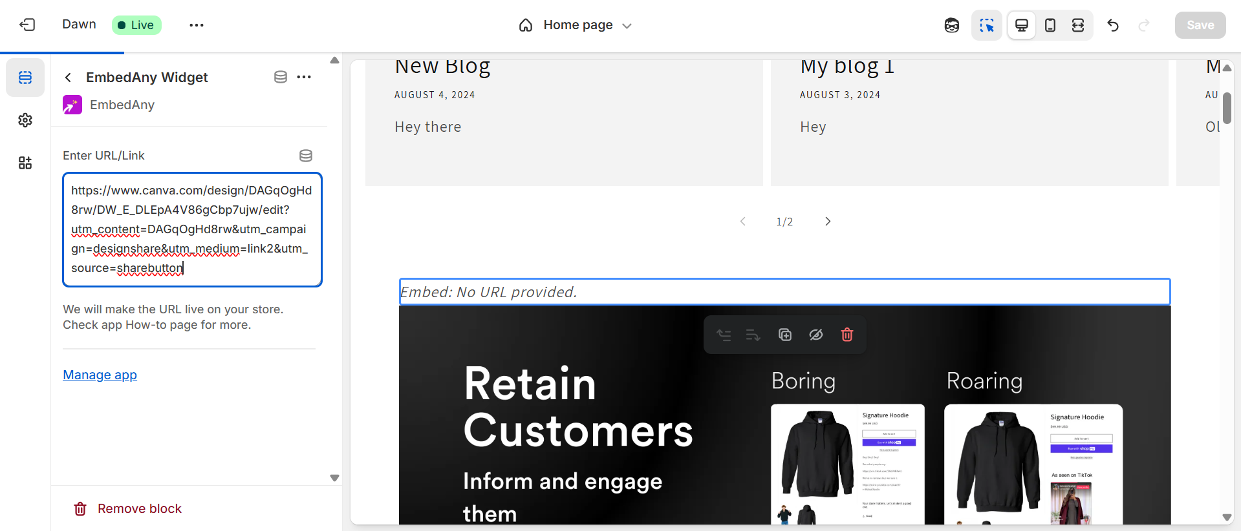Open EmbedAny Widget more options menu

click(304, 78)
